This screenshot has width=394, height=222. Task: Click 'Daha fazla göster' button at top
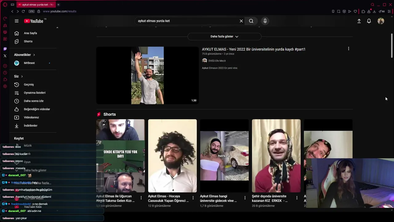pyautogui.click(x=224, y=36)
